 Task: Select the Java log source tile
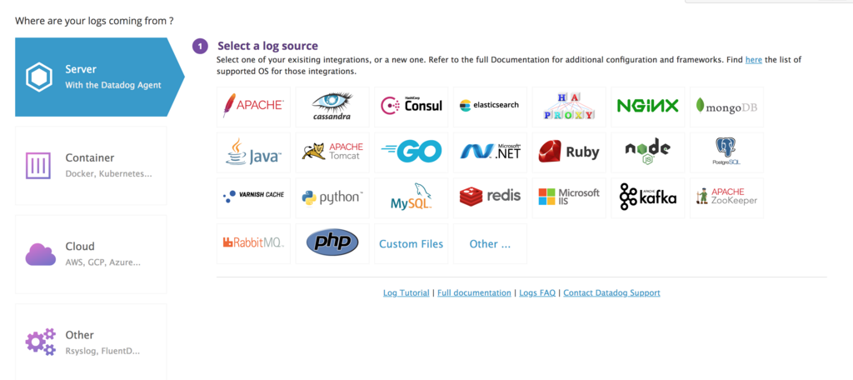[253, 152]
